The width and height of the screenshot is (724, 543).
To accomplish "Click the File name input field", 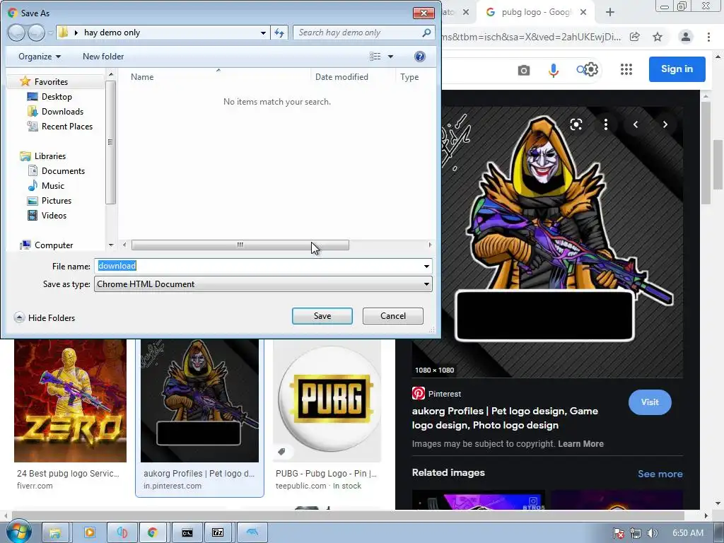I will [x=257, y=266].
